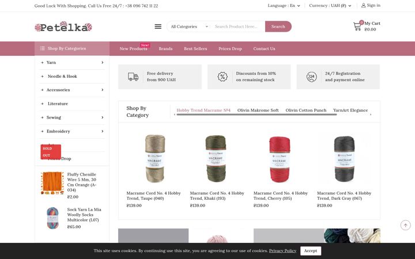
Task: Open the Sock Yarn La Mia thumbnail
Action: point(52,218)
